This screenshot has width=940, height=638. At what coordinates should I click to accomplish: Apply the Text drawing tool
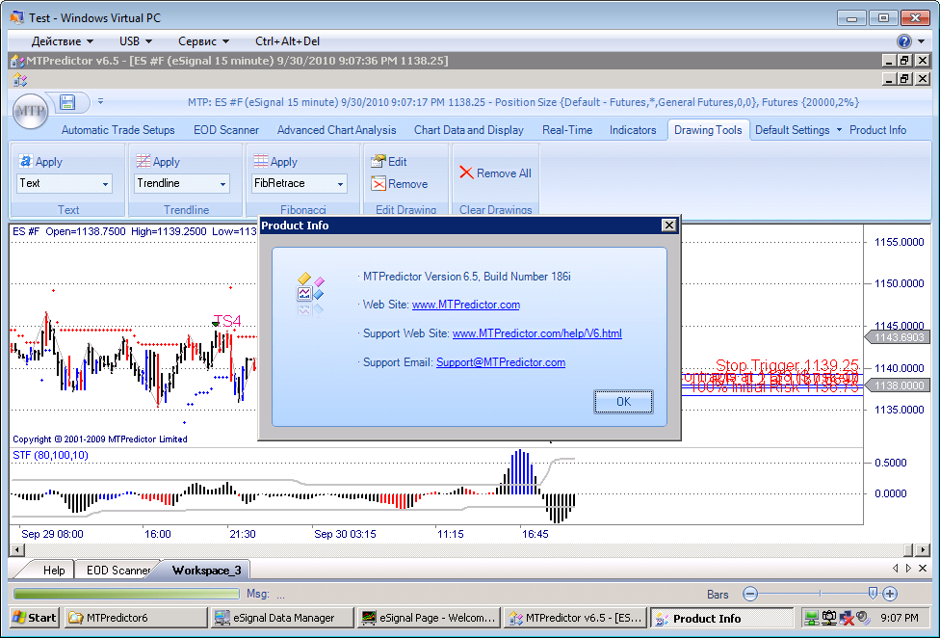click(x=41, y=162)
